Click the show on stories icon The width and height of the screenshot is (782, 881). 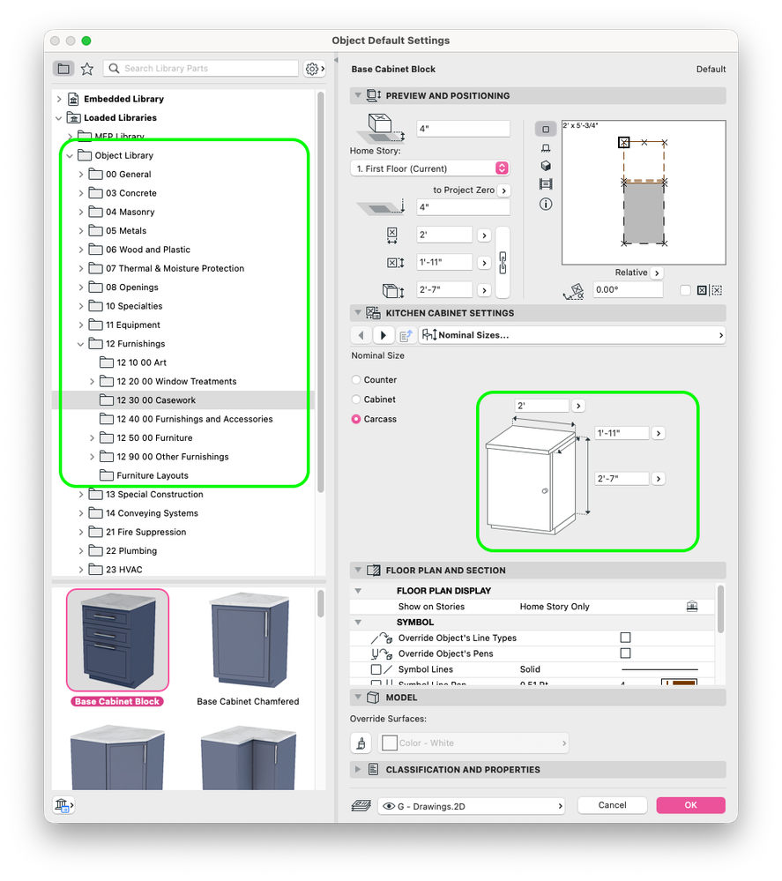click(692, 607)
